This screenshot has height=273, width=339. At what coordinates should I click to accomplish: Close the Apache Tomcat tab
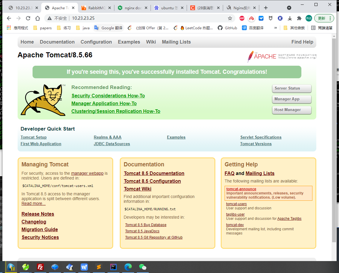pos(73,8)
